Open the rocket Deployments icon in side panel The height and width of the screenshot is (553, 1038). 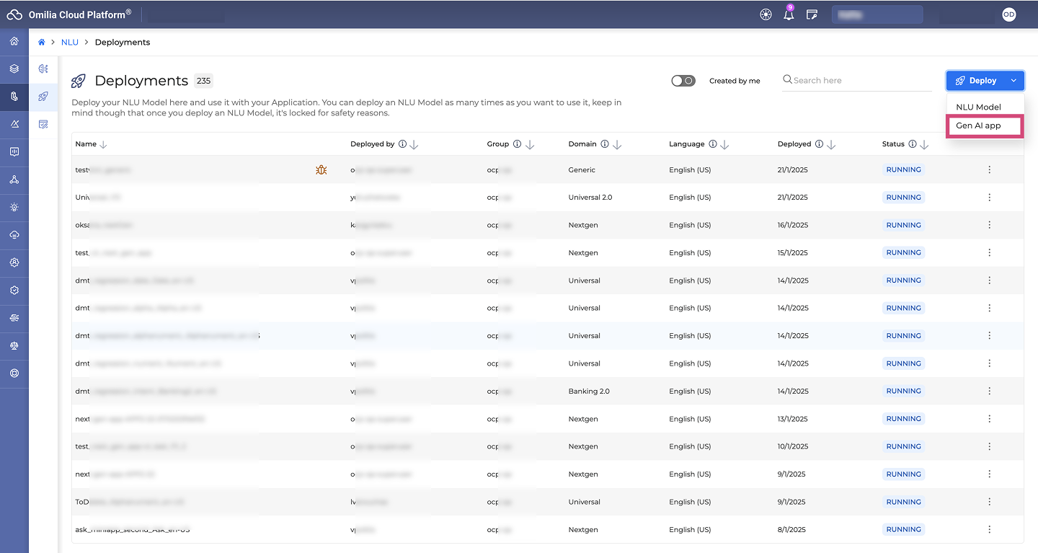[43, 97]
